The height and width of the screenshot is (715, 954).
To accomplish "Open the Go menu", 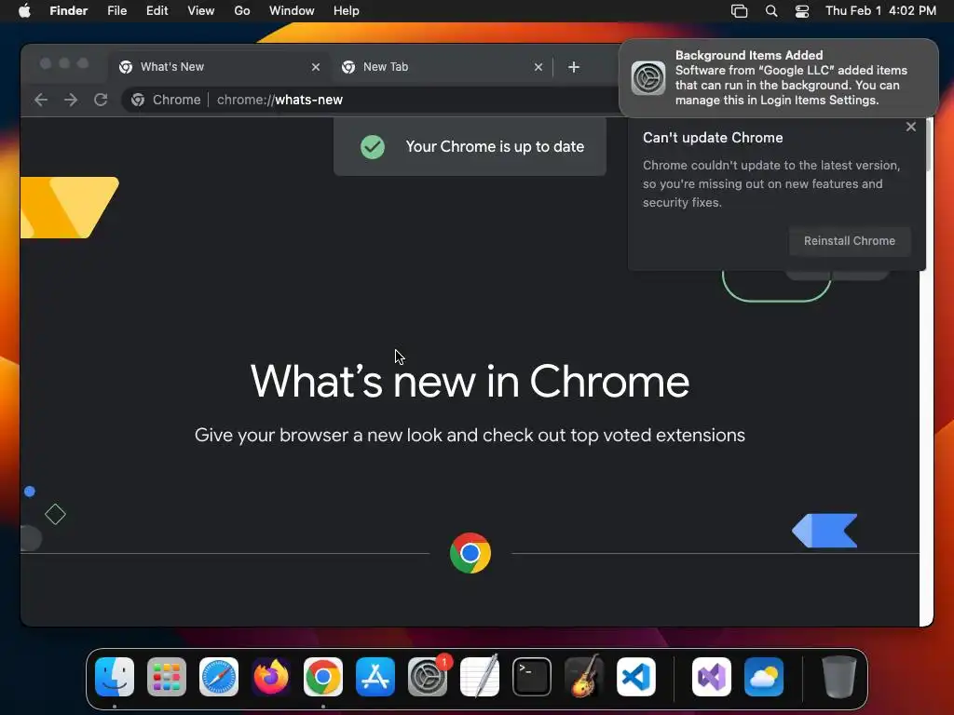I will coord(242,11).
